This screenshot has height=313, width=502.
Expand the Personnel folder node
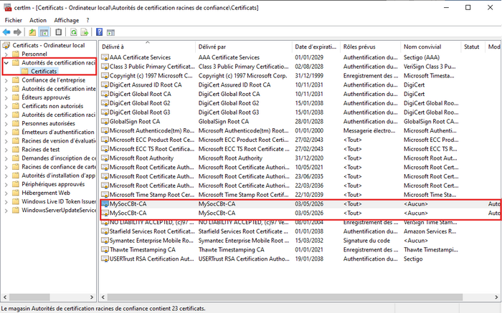(x=6, y=54)
